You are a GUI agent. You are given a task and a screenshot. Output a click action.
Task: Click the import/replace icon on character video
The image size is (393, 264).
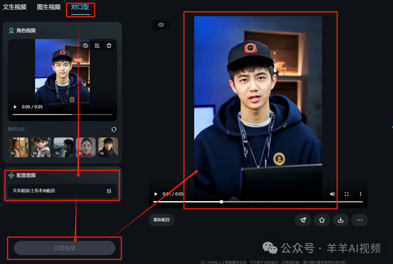[x=97, y=46]
